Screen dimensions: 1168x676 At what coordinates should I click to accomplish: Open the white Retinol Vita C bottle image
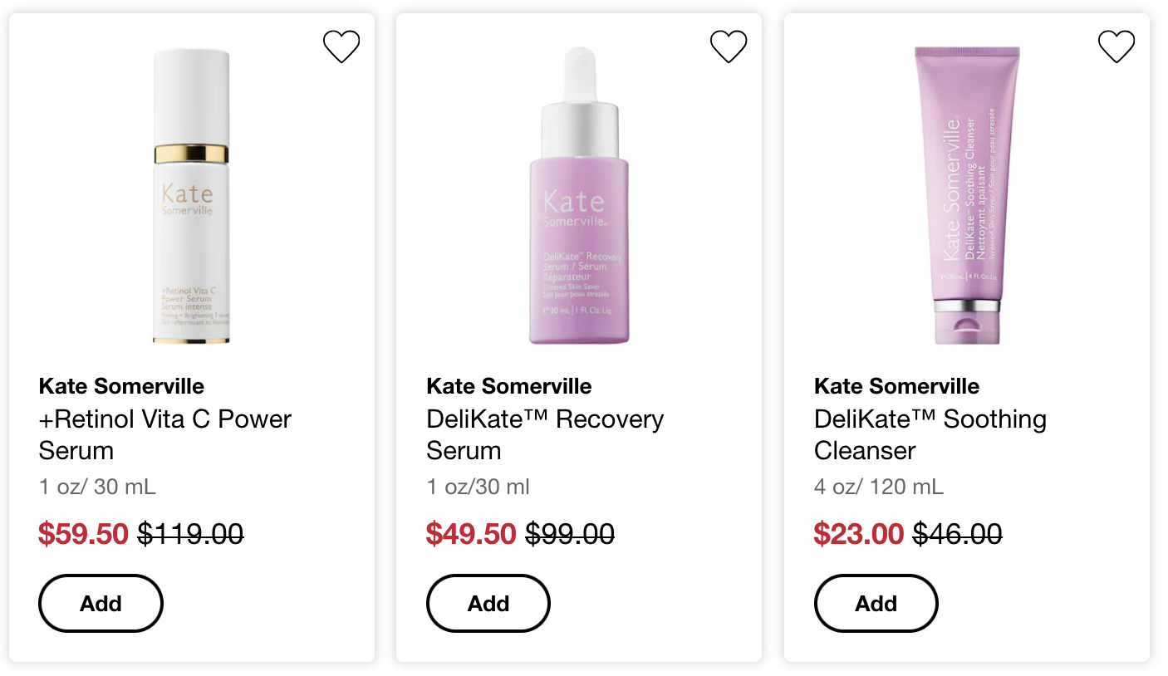191,197
